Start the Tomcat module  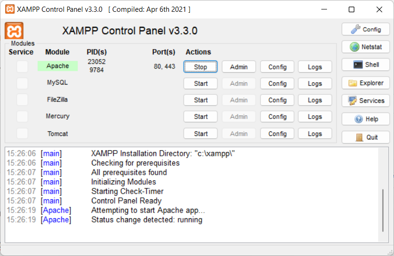(x=200, y=134)
